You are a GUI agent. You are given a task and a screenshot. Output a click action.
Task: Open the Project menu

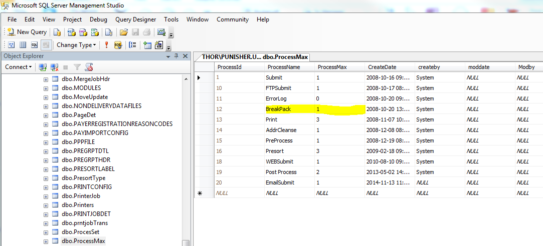72,19
